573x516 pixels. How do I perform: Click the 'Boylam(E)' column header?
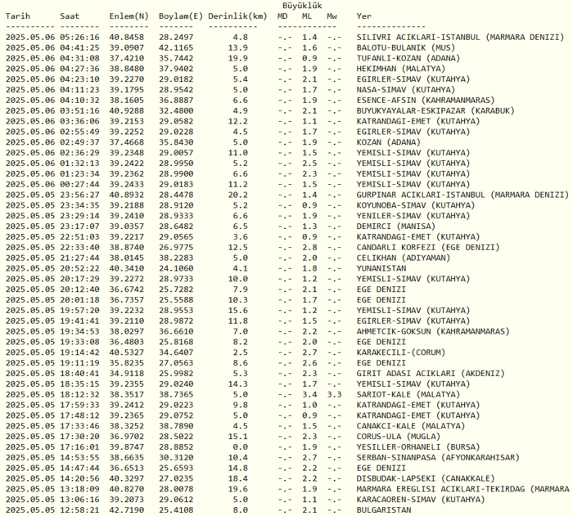[x=181, y=16]
